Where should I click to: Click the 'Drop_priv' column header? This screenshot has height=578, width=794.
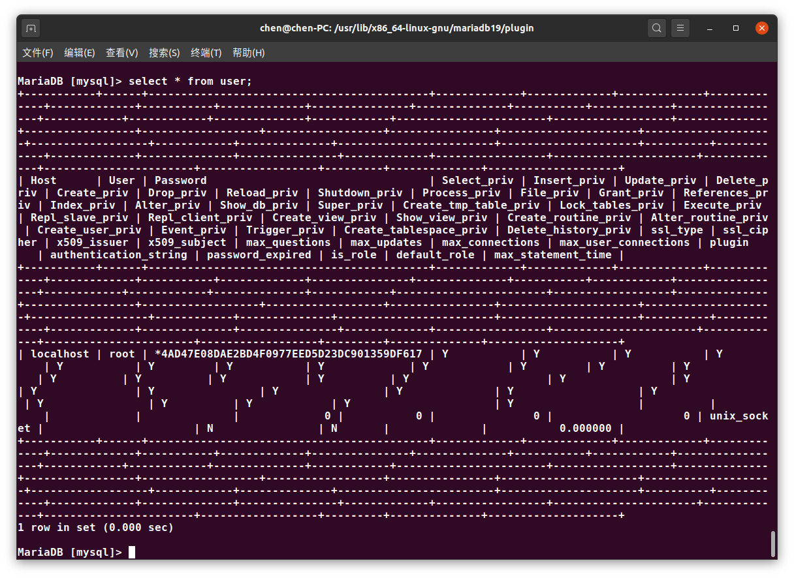[178, 193]
